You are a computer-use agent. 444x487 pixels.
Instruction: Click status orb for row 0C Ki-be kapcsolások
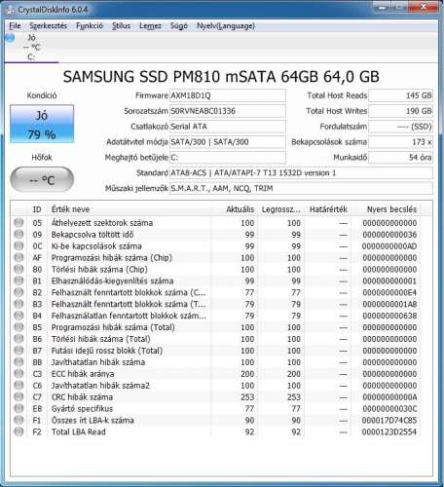18,245
